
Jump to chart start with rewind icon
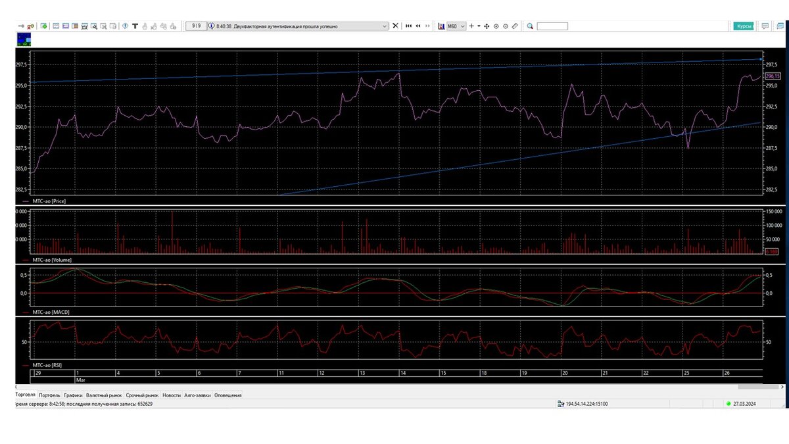coord(408,26)
